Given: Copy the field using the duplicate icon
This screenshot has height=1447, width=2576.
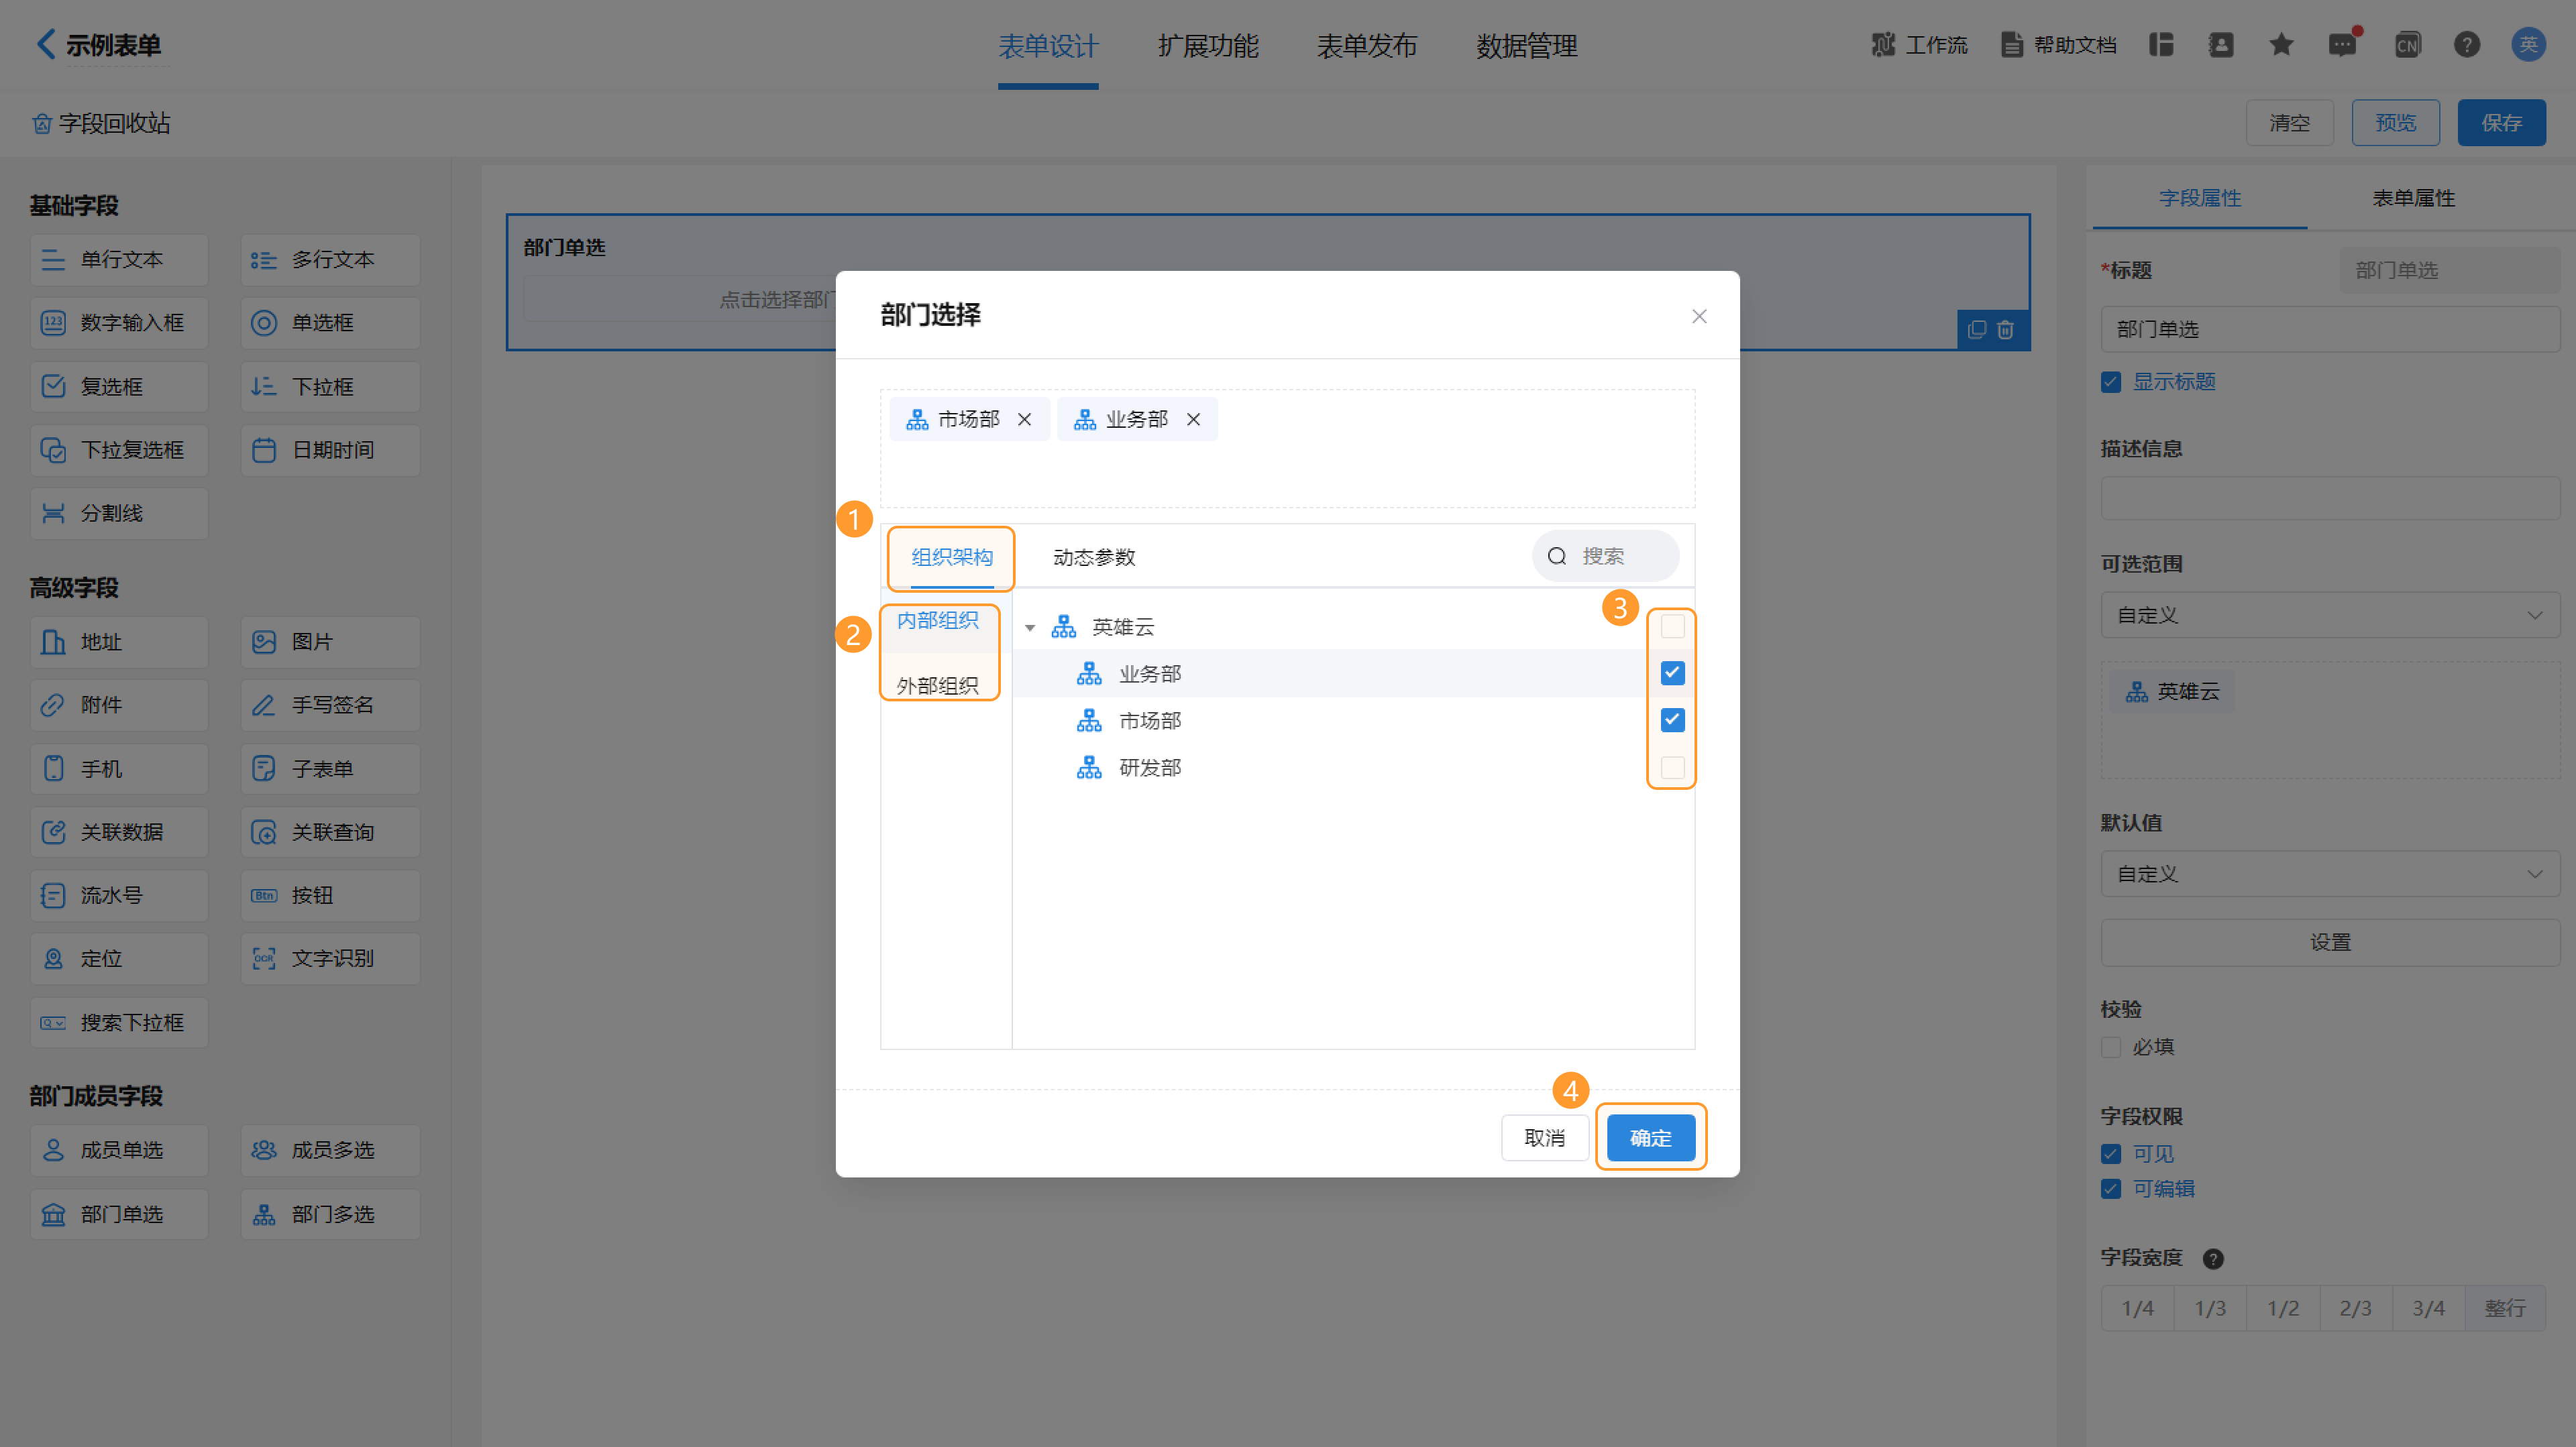Looking at the screenshot, I should coord(1976,330).
